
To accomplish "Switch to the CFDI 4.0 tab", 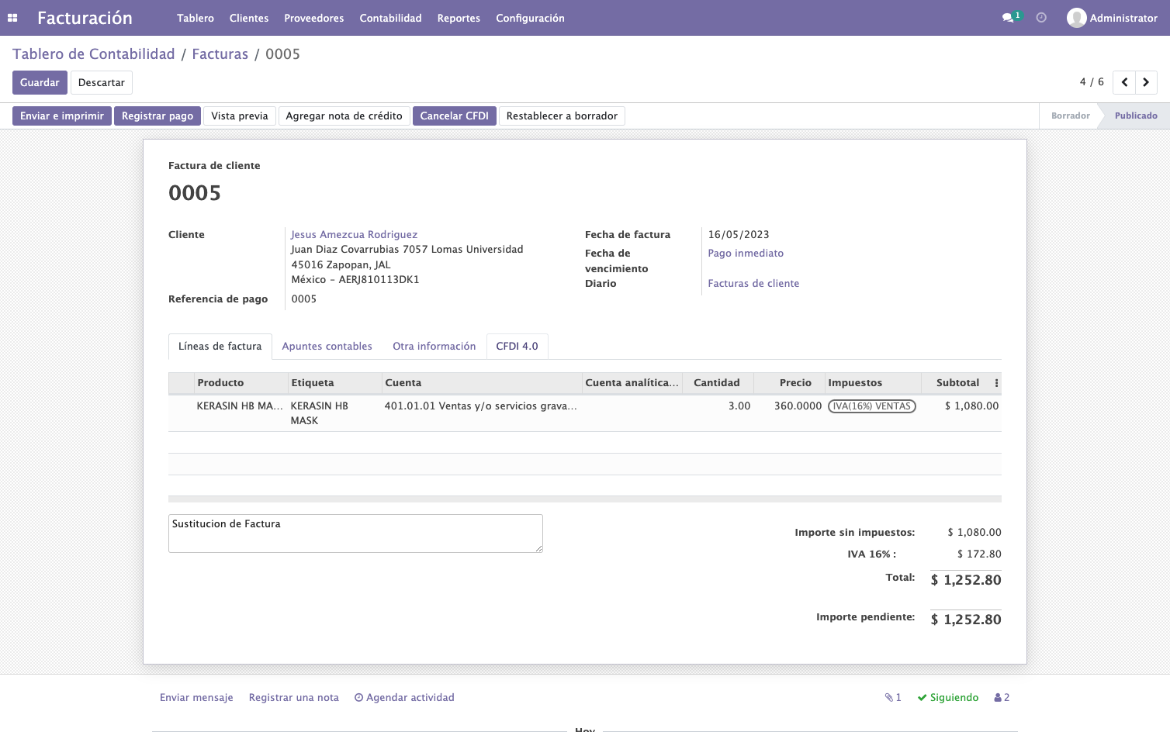I will click(x=517, y=347).
